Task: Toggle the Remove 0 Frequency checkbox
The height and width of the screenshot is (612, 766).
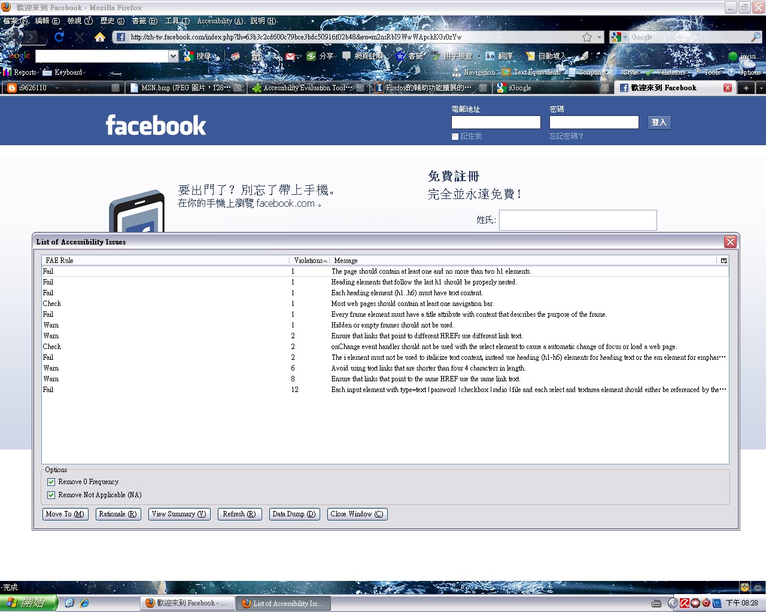Action: [x=51, y=482]
